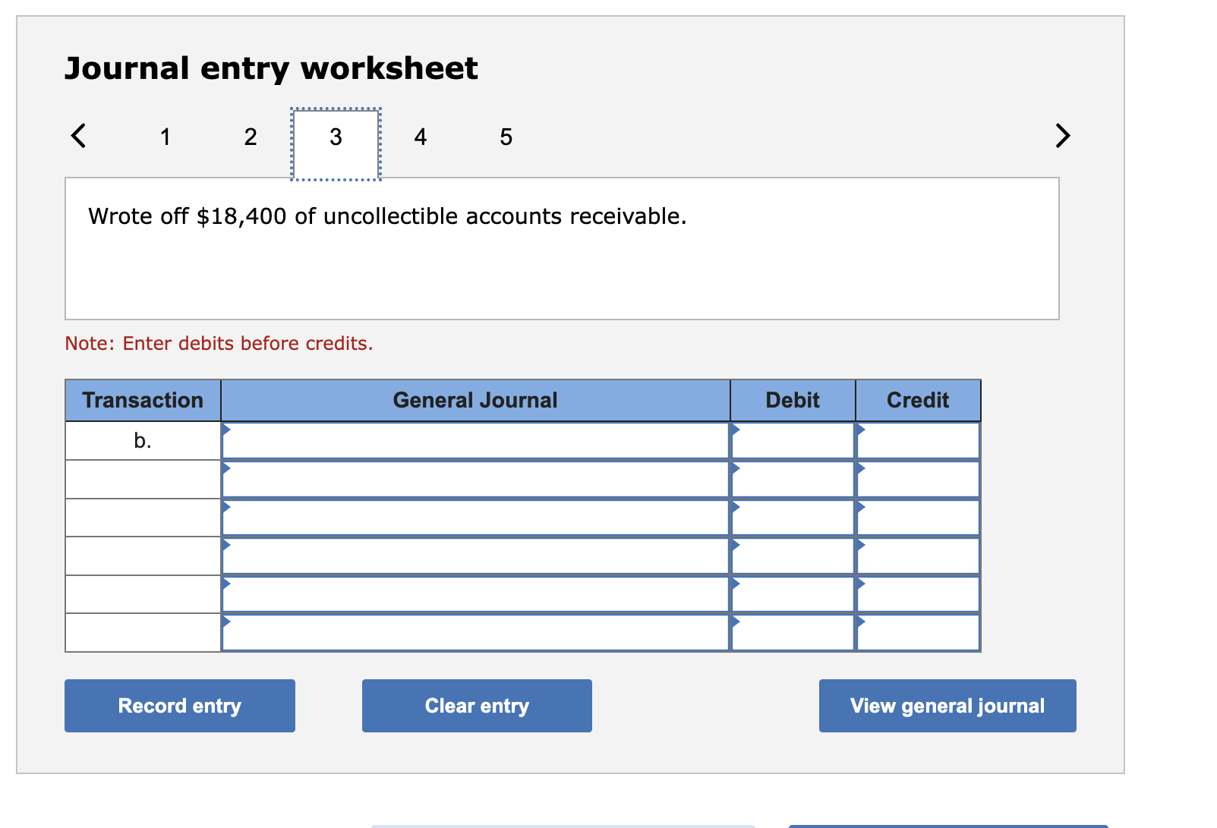Click the right navigation arrow
Viewport: 1217px width, 828px height.
click(x=1062, y=137)
